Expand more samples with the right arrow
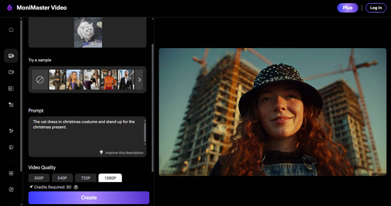The height and width of the screenshot is (206, 391). (139, 79)
